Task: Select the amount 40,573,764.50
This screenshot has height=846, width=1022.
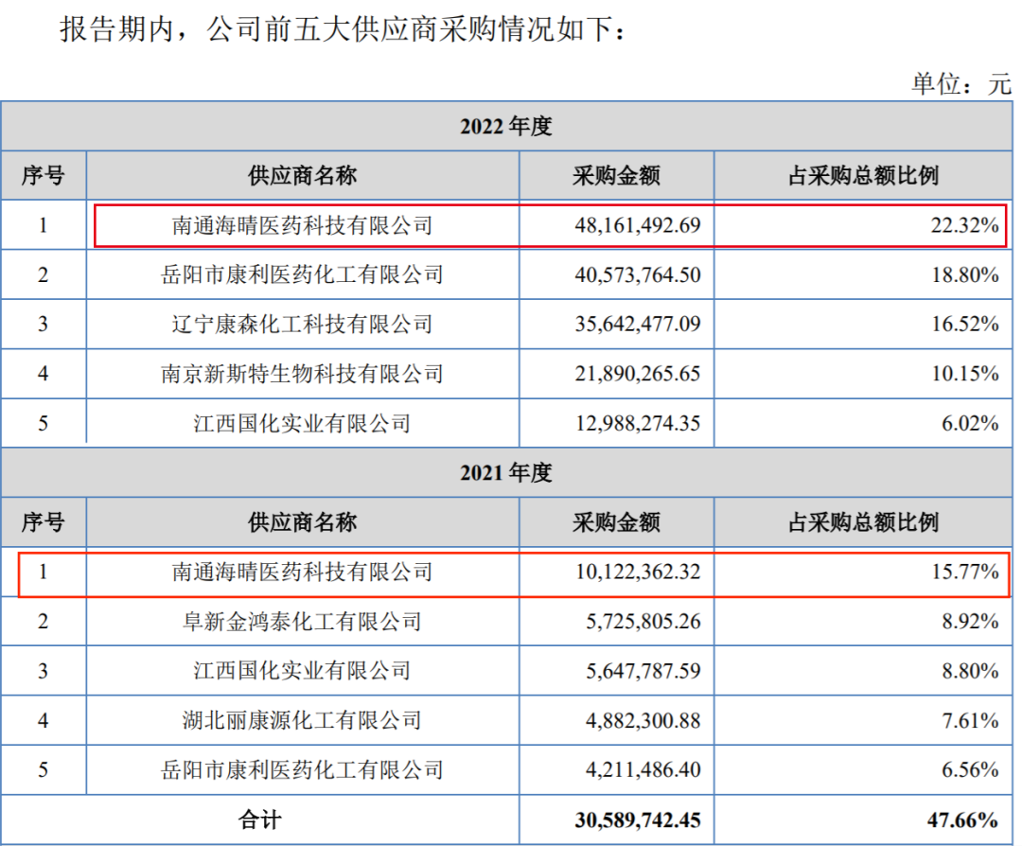Action: 637,275
